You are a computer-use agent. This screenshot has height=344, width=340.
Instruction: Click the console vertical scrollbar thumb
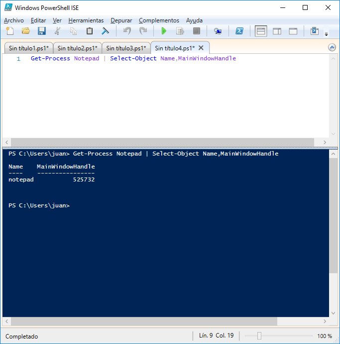tap(333, 215)
